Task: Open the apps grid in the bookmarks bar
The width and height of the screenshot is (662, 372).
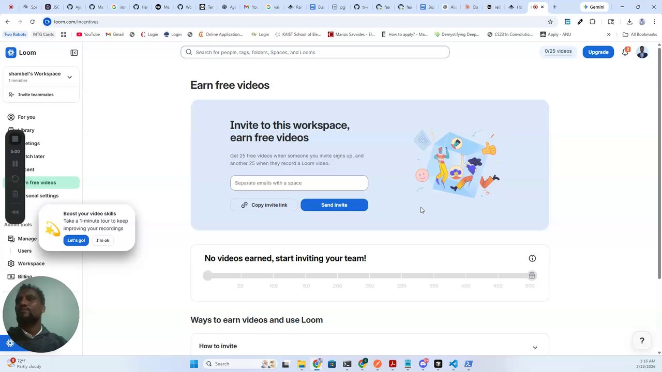Action: pyautogui.click(x=64, y=35)
